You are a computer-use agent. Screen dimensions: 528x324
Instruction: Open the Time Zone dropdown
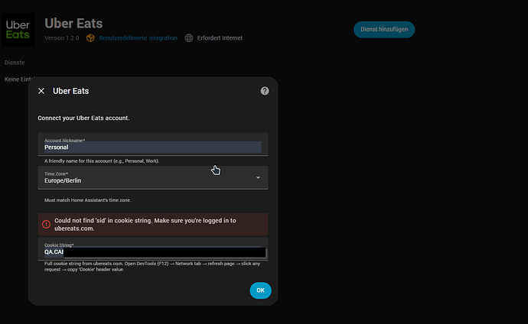pyautogui.click(x=153, y=177)
